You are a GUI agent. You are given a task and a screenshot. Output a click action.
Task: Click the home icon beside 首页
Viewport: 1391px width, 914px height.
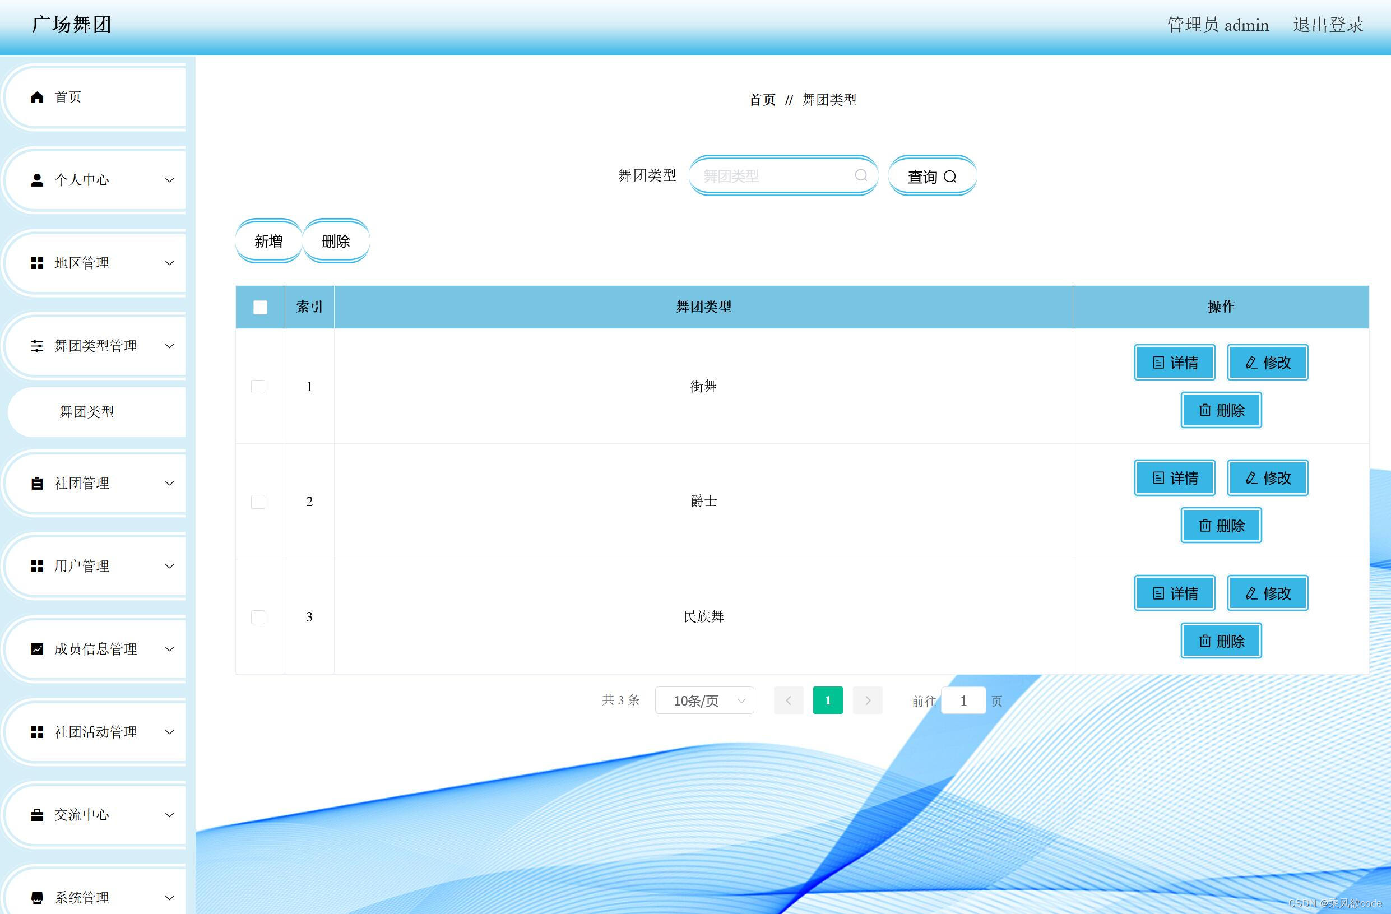pos(36,97)
